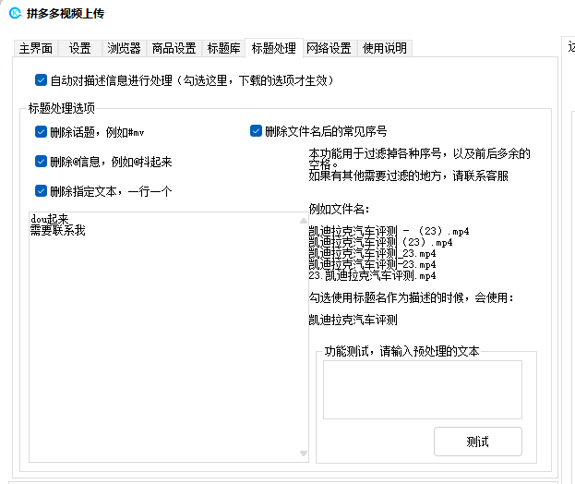Viewport: 575px width, 484px height.
Task: Toggle 自动对描述信息进行处理 checkbox
Action: (x=41, y=80)
